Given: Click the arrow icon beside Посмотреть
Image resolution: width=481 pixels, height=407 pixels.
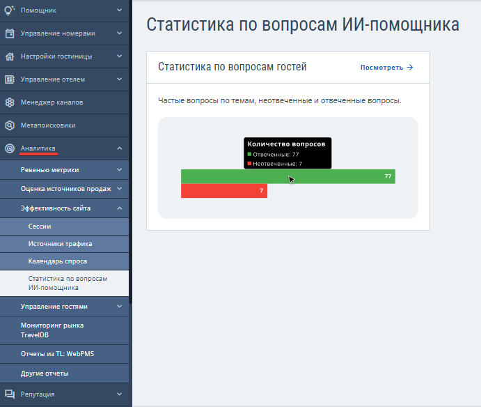Looking at the screenshot, I should [x=410, y=68].
